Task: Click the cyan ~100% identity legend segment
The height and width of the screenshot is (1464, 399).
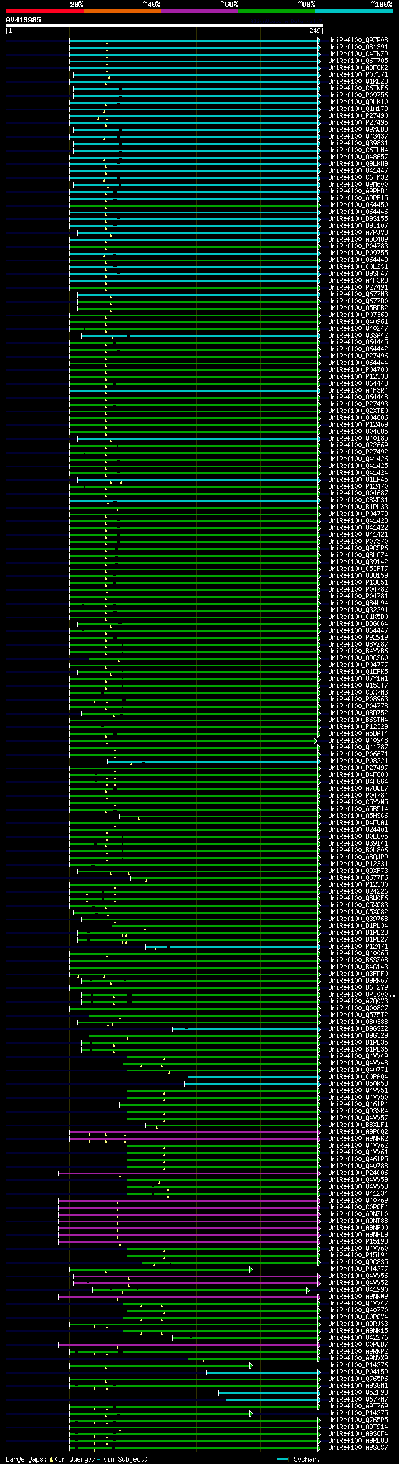Action: pyautogui.click(x=354, y=11)
